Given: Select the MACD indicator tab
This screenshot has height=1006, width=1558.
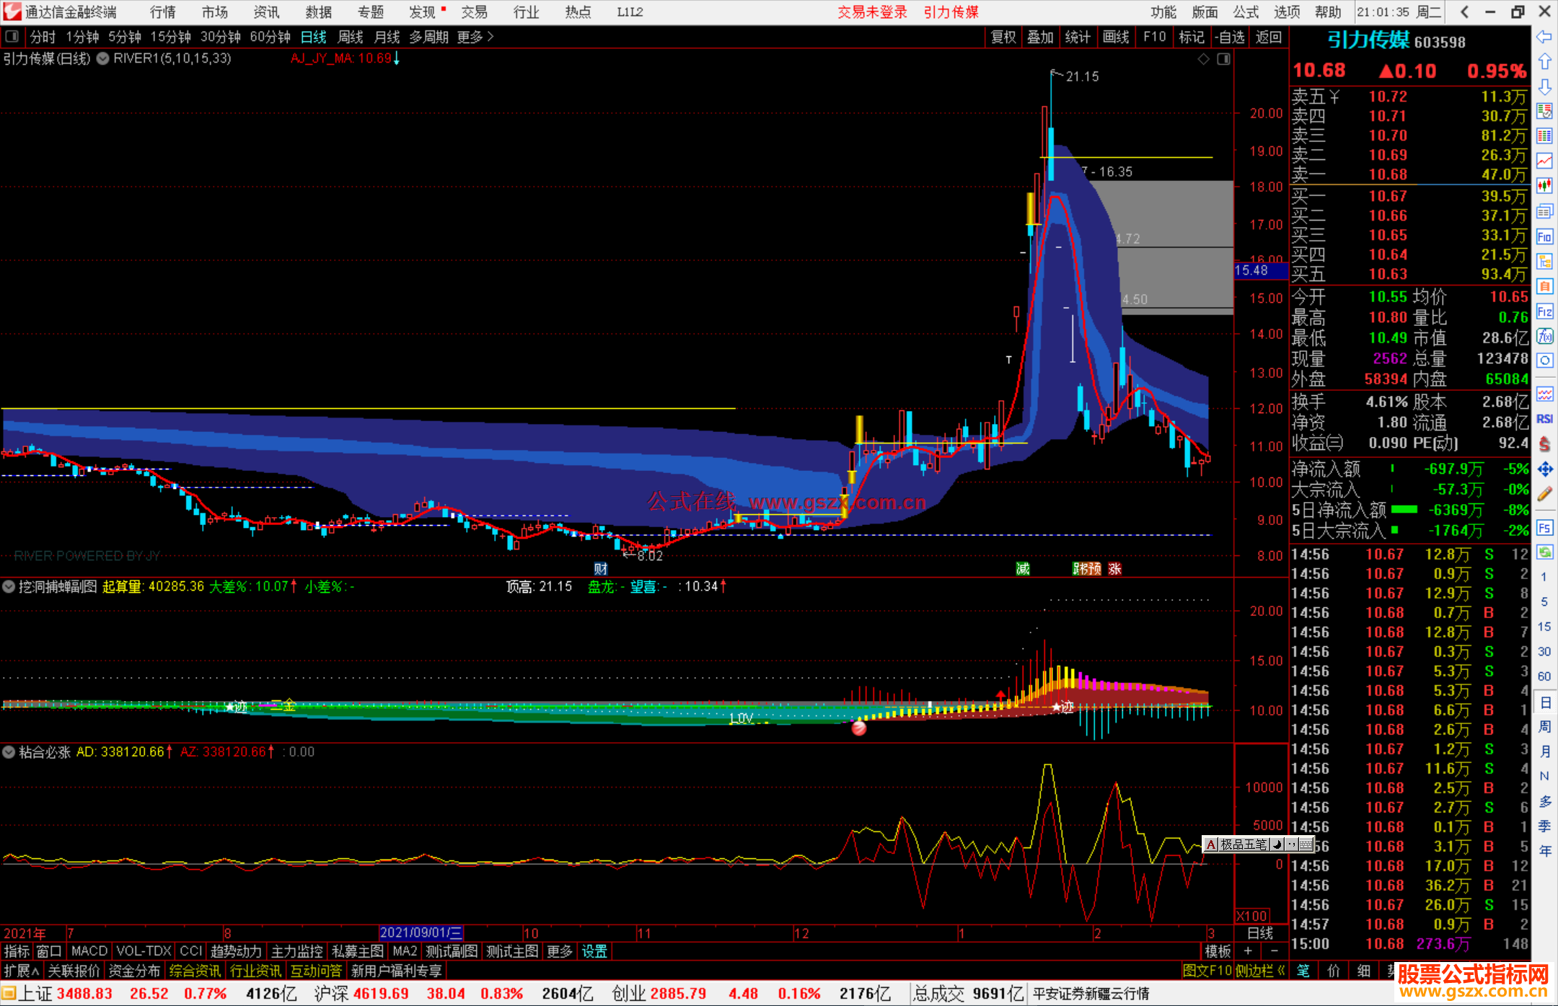Looking at the screenshot, I should point(89,951).
